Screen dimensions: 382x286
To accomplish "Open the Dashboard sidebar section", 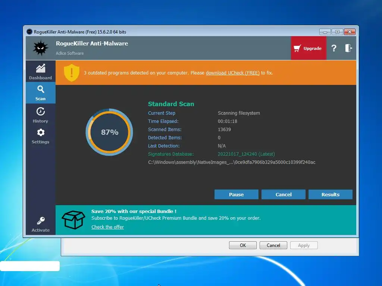I will pyautogui.click(x=40, y=71).
